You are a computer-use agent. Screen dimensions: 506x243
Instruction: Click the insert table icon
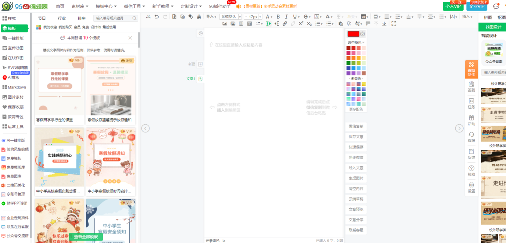coord(249,24)
